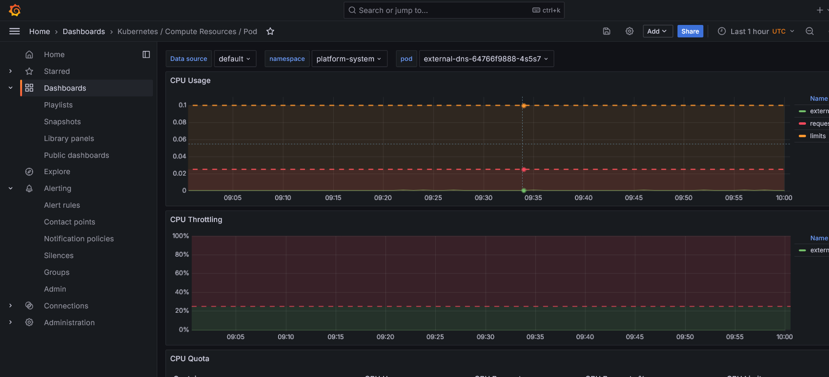Open Alert rules in the sidebar
Viewport: 829px width, 377px height.
coord(62,205)
